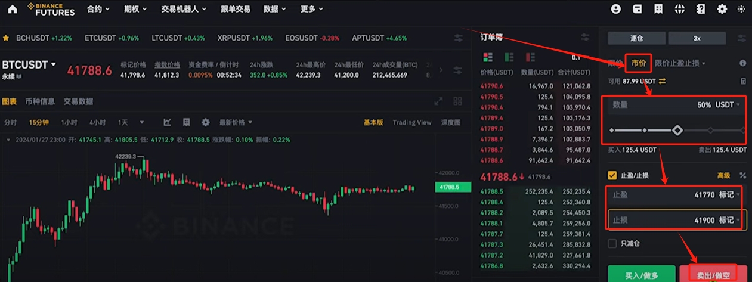752x282 pixels.
Task: Click the 50% quantity slider handle
Action: (x=677, y=129)
